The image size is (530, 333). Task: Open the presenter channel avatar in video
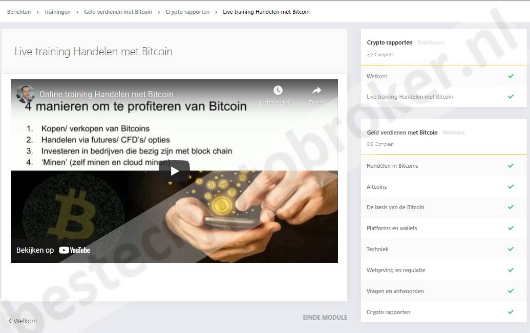(x=26, y=94)
